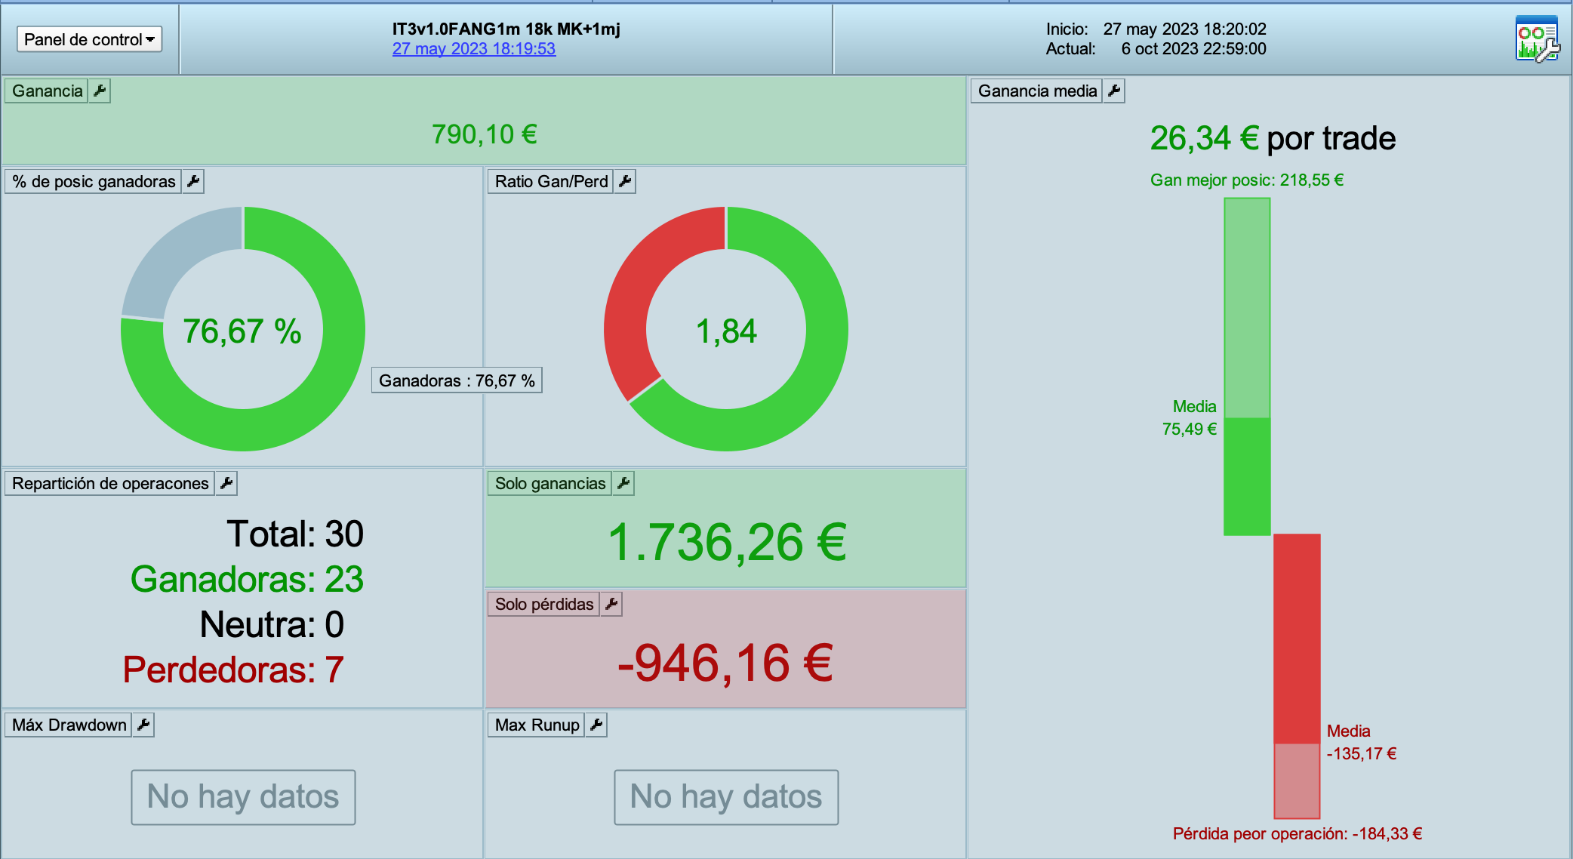
Task: Select the Repartición de operacones label
Action: [110, 484]
